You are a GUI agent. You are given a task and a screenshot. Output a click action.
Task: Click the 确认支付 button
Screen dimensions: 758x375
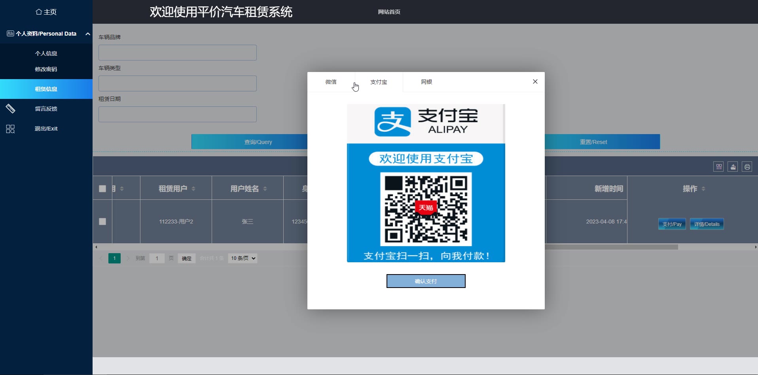click(426, 281)
